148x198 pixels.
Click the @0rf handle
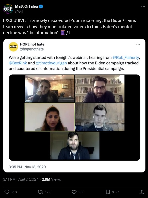[19, 11]
